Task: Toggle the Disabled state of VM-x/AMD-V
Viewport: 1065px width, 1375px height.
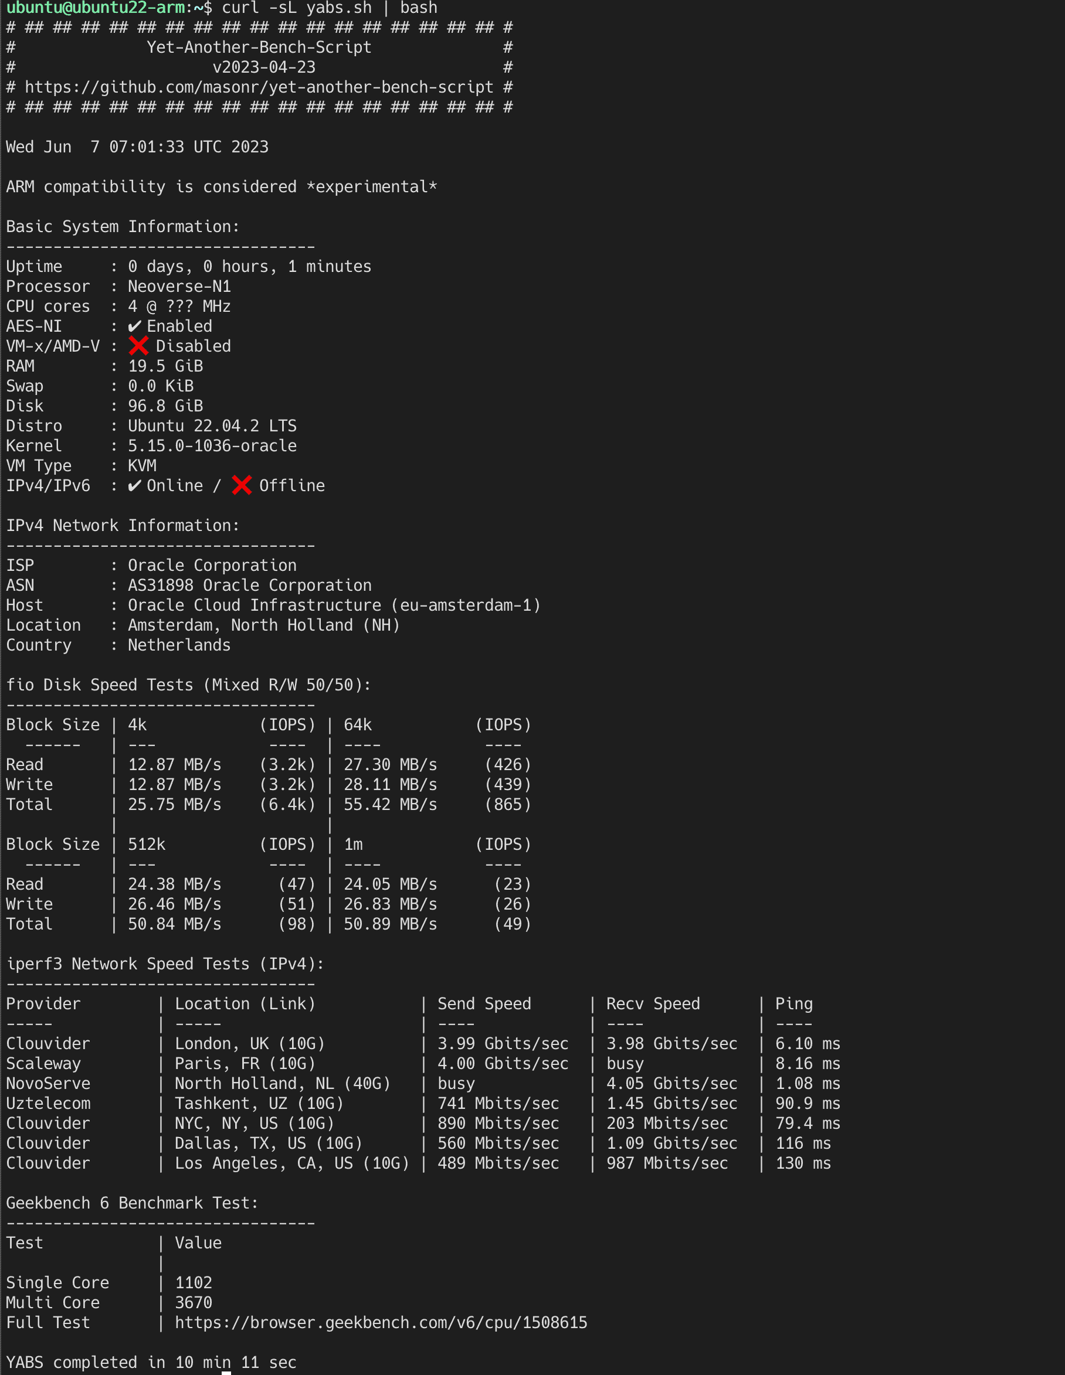Action: [193, 345]
